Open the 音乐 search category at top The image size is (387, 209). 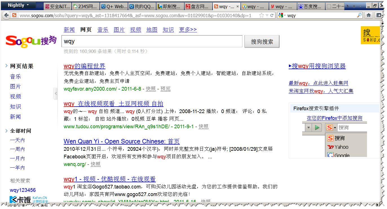[x=103, y=30]
